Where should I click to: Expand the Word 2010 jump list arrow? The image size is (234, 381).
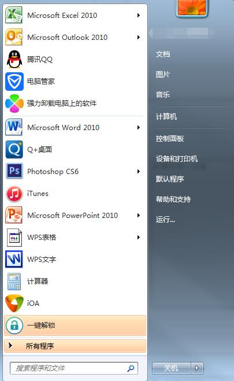[x=139, y=127]
